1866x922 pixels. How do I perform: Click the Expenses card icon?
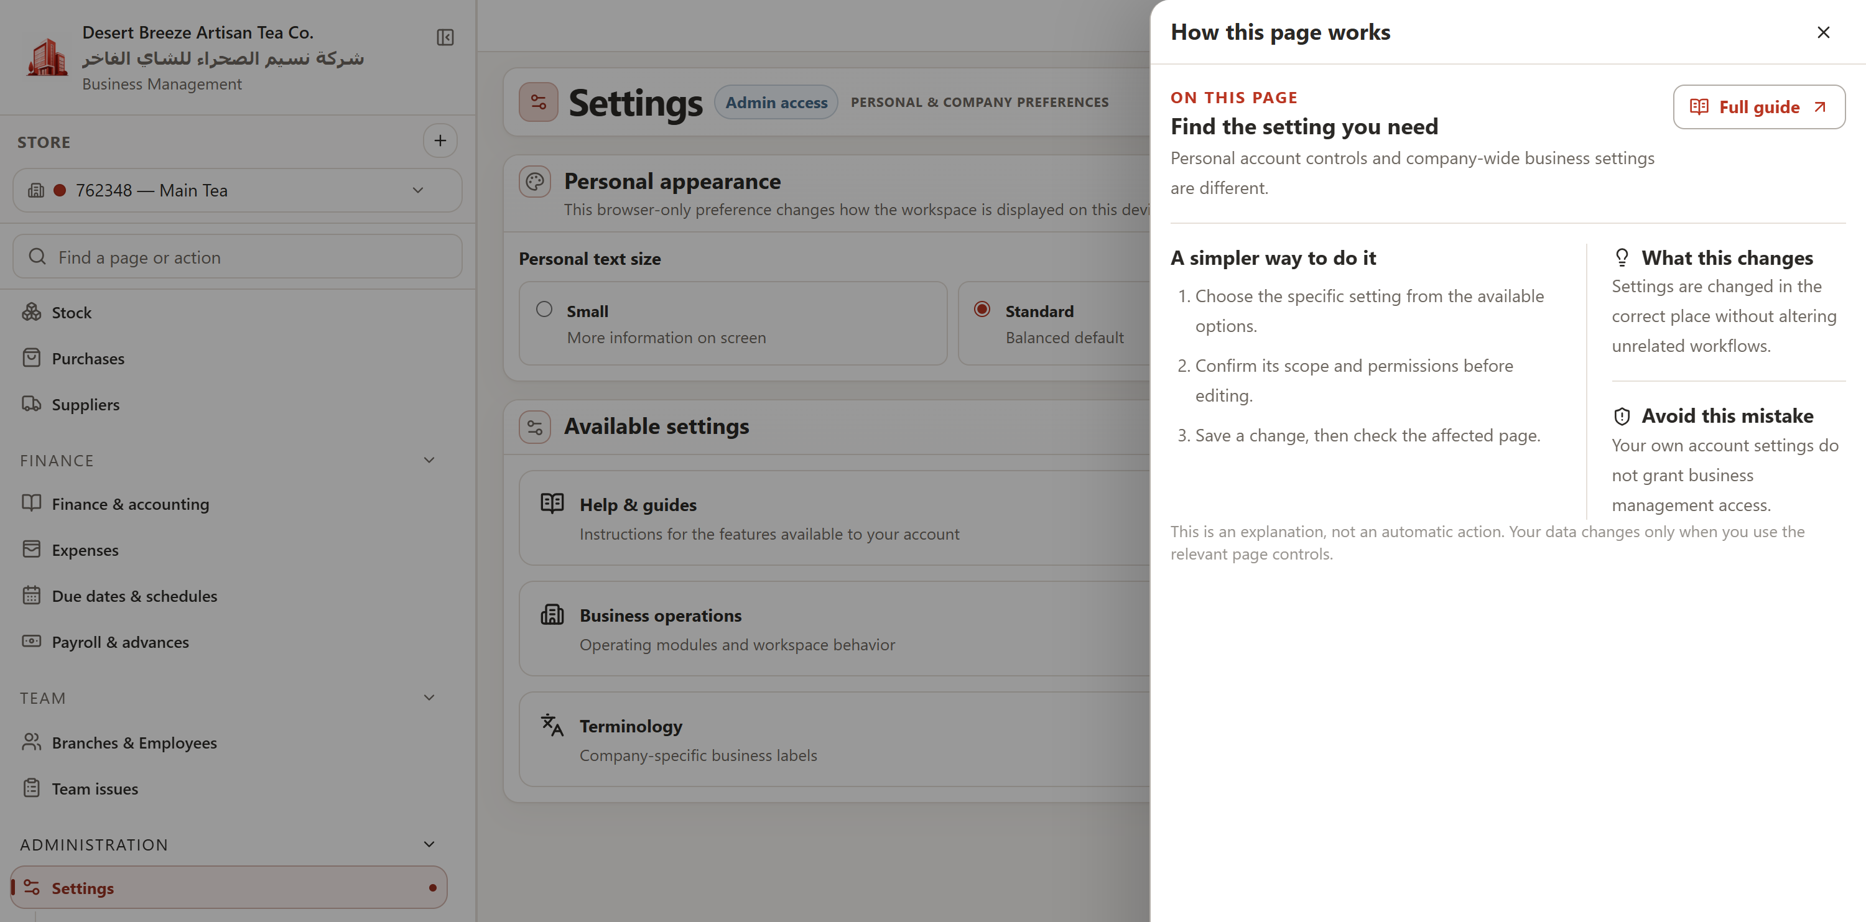click(31, 549)
